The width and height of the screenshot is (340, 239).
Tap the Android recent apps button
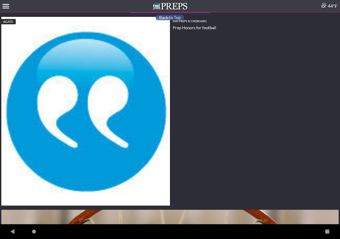pos(327,232)
